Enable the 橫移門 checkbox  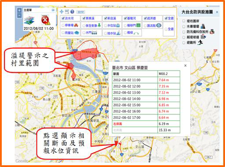[125, 26]
